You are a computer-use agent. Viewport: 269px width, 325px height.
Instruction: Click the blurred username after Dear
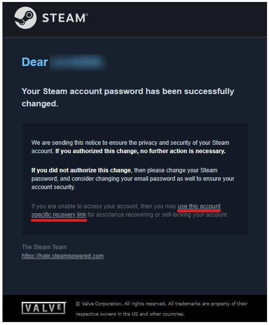point(78,62)
